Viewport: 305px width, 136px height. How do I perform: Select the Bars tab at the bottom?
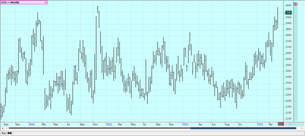(7, 133)
